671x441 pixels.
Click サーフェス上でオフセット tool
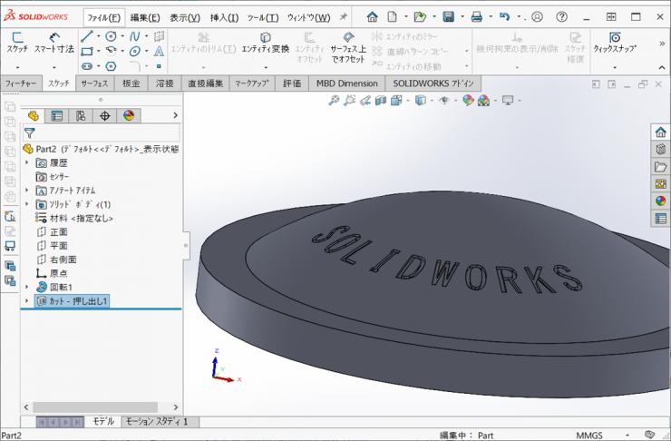[348, 47]
